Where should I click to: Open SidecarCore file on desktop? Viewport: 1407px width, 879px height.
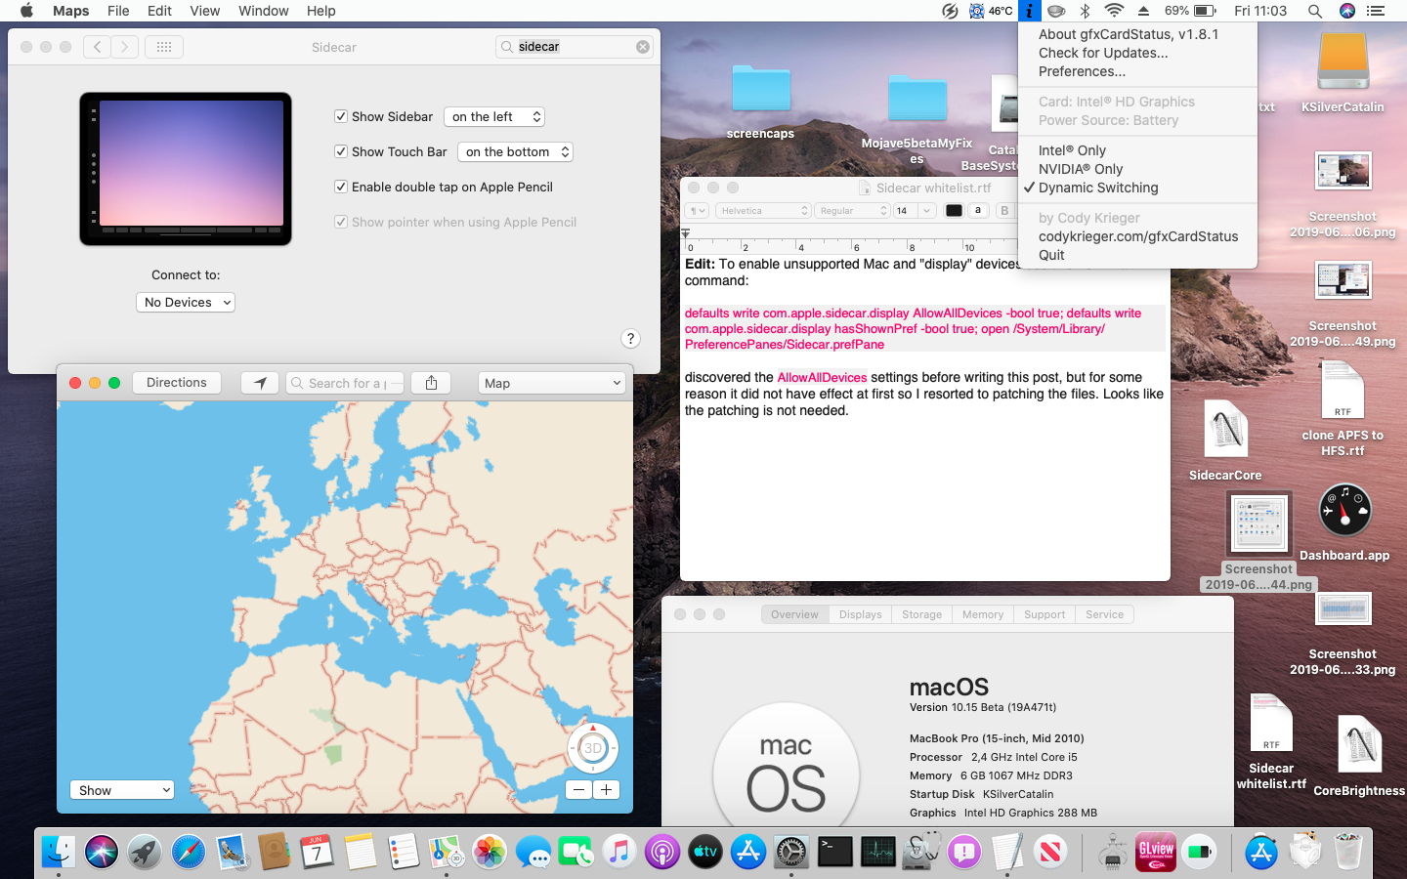(x=1225, y=430)
